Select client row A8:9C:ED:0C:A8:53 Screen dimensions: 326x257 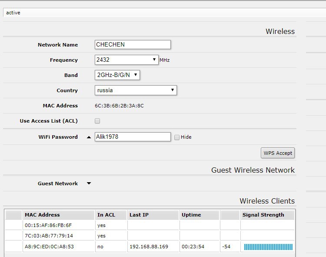150,247
